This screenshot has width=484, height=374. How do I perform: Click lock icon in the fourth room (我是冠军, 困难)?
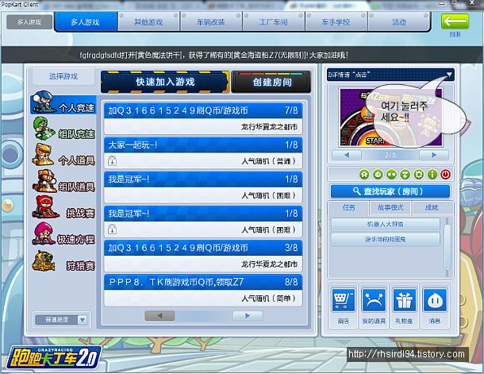point(112,229)
